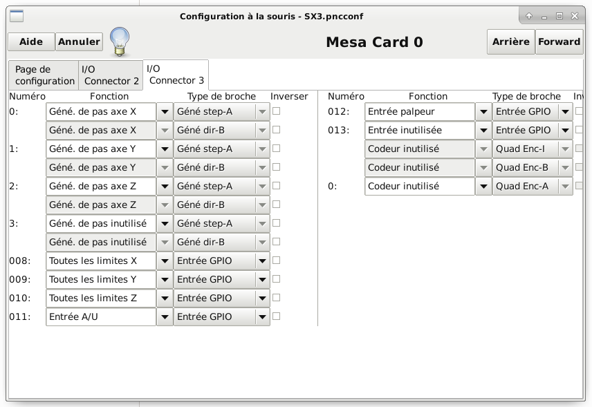Image resolution: width=592 pixels, height=407 pixels.
Task: Open the Entrée palpeur function arrow
Action: click(x=483, y=112)
